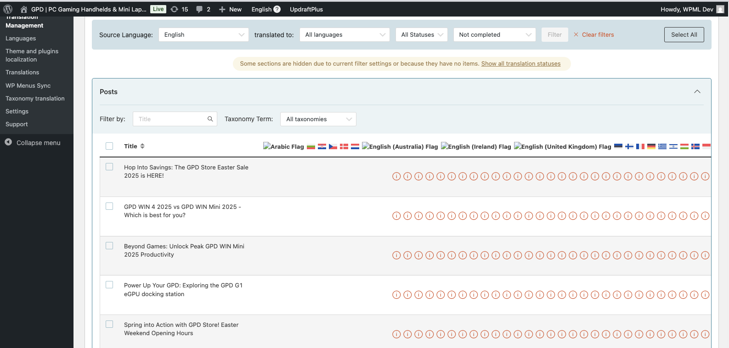729x348 pixels.
Task: Open the All languages dropdown
Action: click(345, 35)
